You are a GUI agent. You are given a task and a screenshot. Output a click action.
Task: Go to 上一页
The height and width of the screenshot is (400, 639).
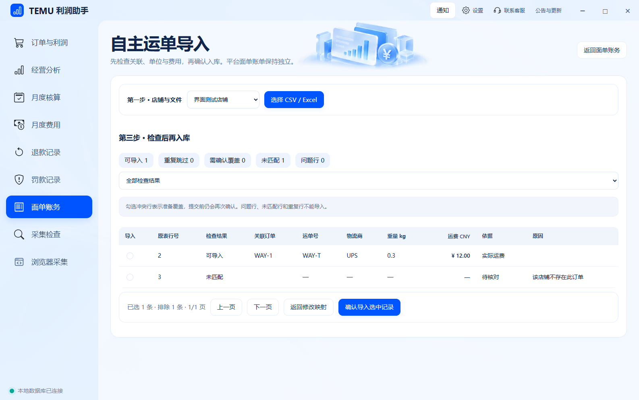coord(226,307)
